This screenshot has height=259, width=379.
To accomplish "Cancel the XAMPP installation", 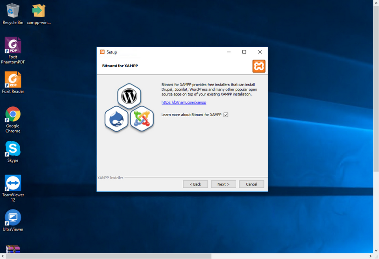I will click(x=251, y=184).
